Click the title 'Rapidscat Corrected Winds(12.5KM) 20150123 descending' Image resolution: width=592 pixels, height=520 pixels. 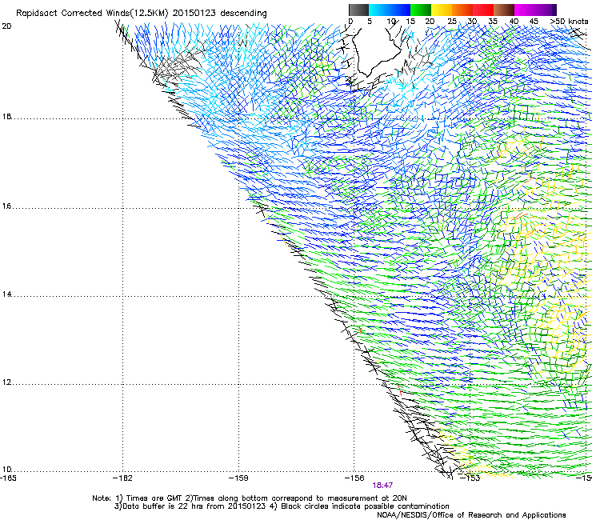point(142,14)
